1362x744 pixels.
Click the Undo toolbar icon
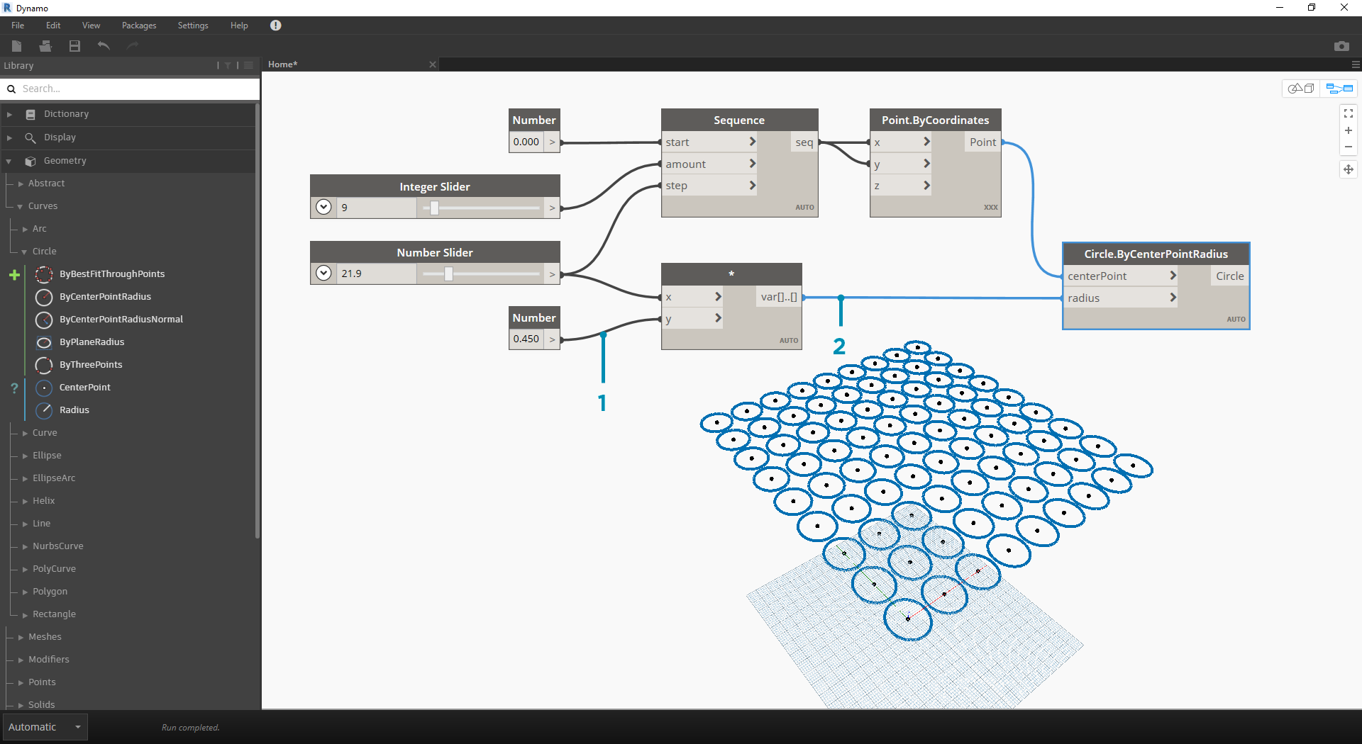tap(104, 46)
